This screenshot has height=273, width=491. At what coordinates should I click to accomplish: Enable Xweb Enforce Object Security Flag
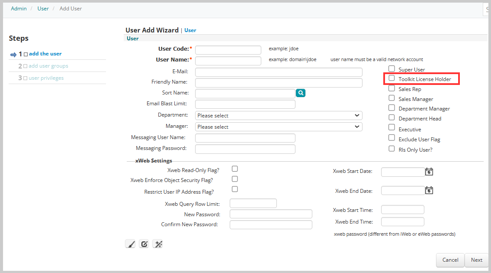[234, 179]
